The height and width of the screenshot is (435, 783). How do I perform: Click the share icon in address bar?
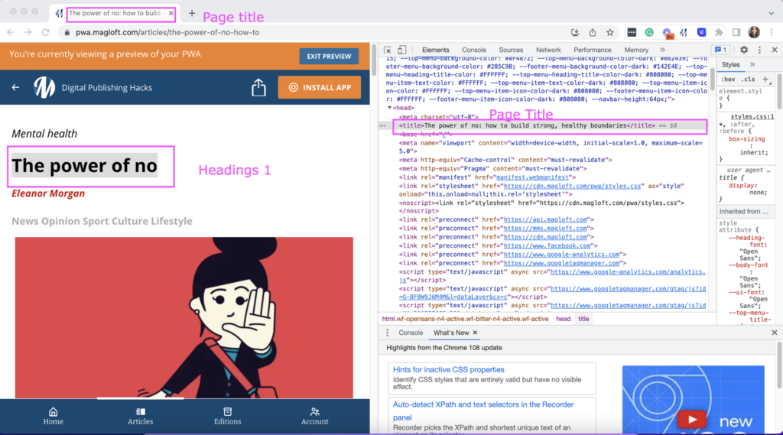(593, 32)
